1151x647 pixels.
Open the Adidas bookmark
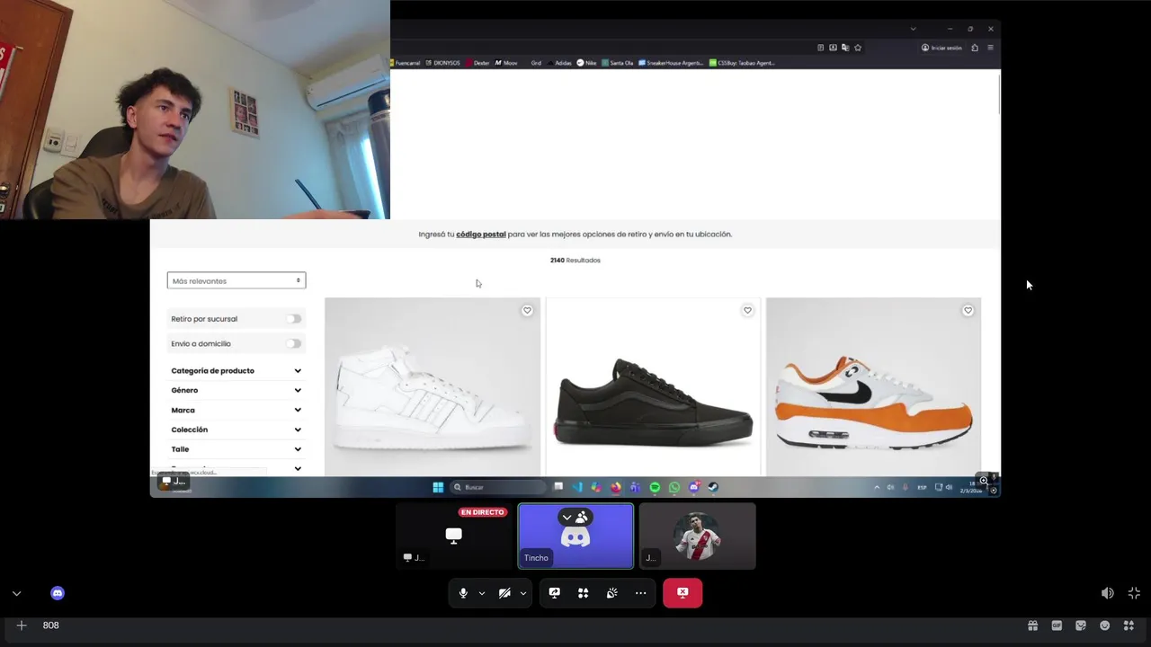[558, 63]
